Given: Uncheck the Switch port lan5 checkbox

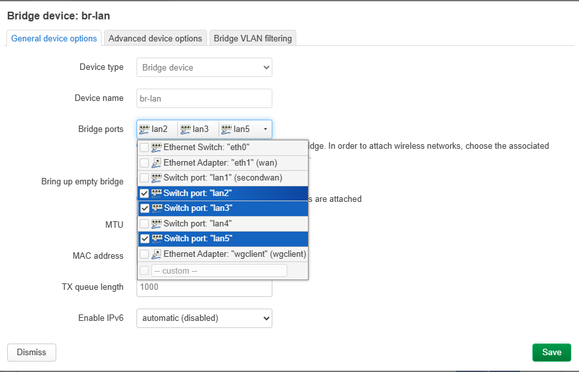Looking at the screenshot, I should pos(145,239).
